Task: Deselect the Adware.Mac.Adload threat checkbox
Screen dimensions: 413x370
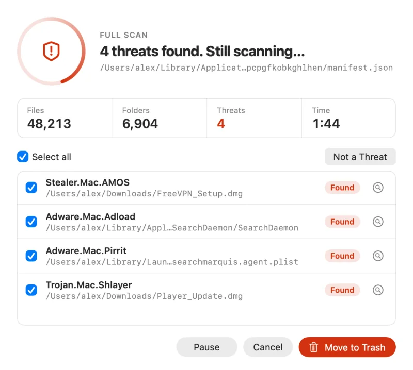Action: pyautogui.click(x=31, y=222)
